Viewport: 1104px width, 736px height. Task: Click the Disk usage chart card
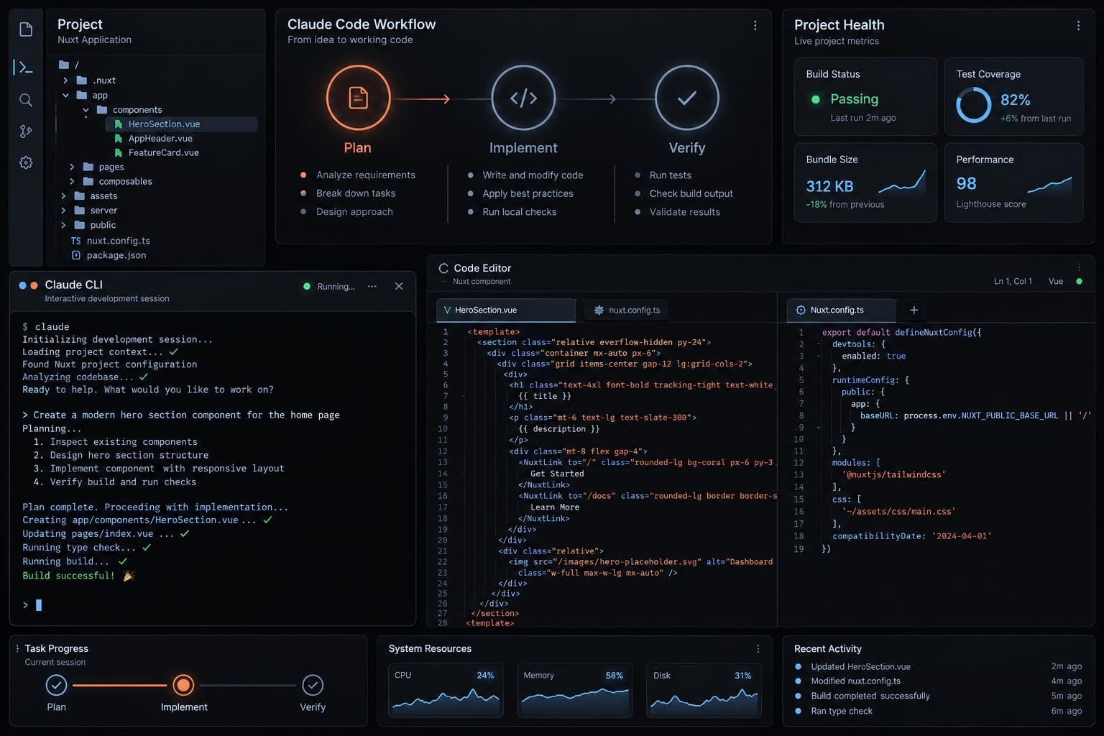tap(704, 691)
